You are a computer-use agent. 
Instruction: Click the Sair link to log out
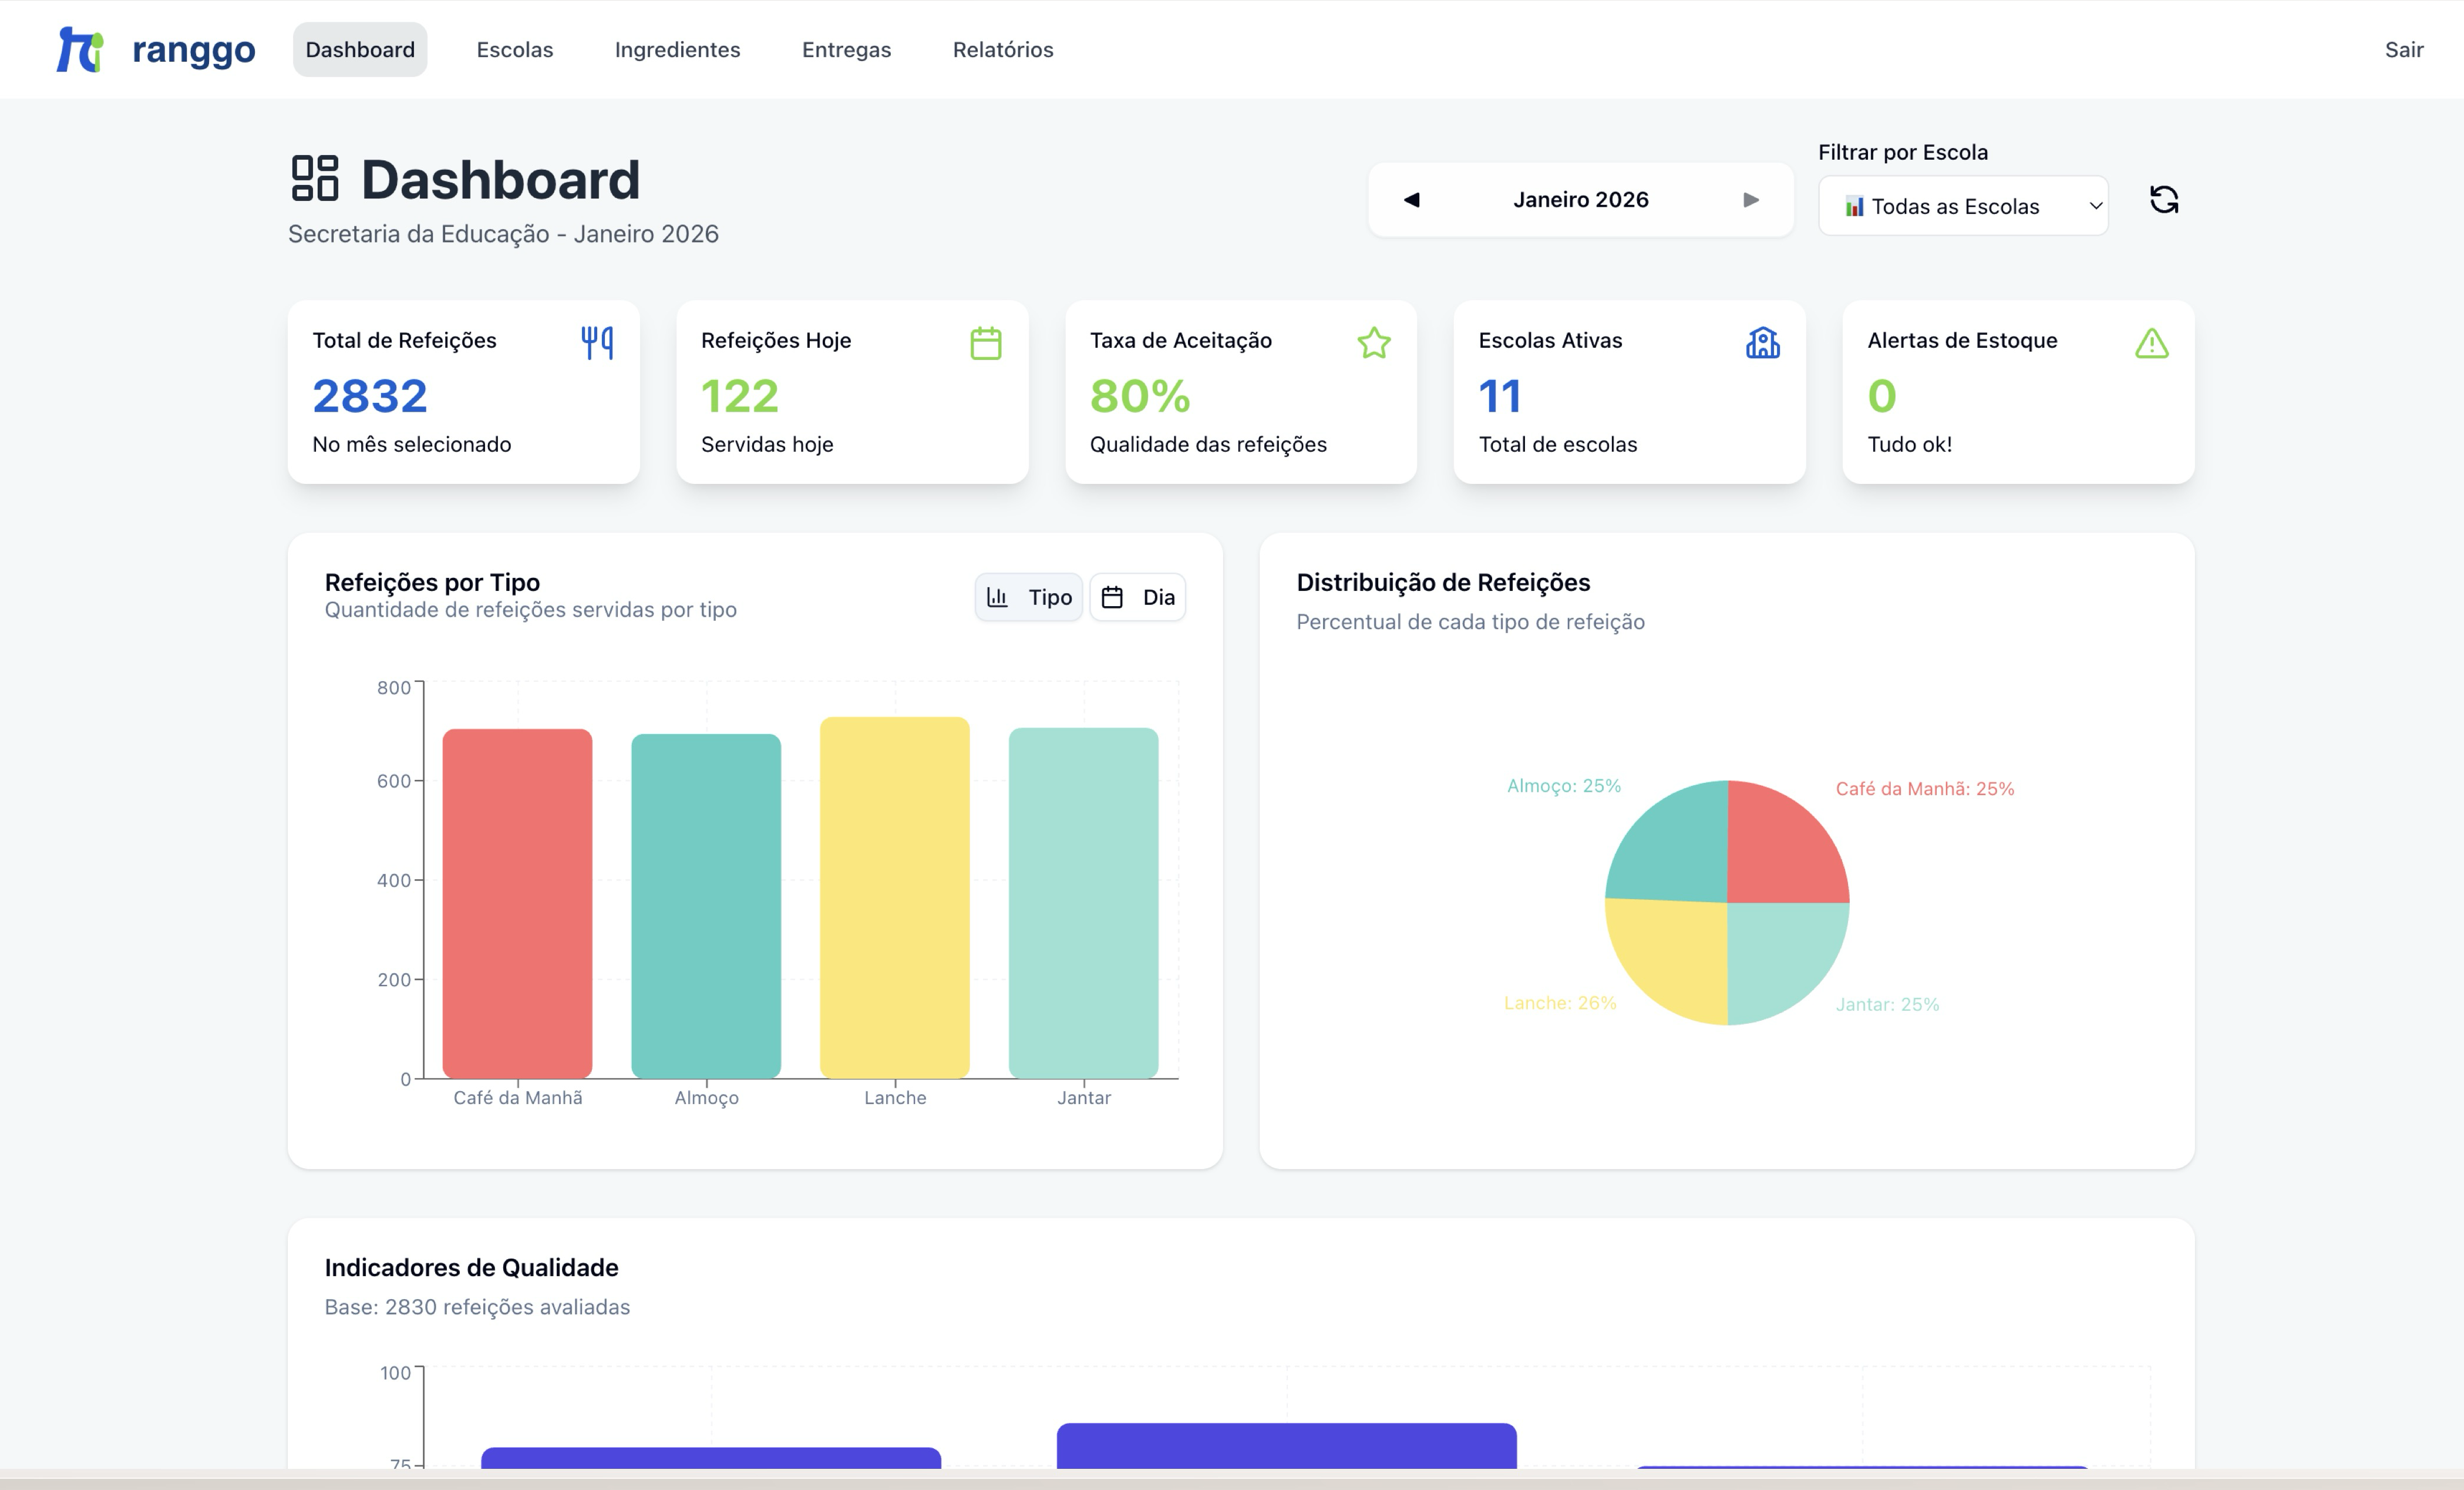pos(2404,49)
